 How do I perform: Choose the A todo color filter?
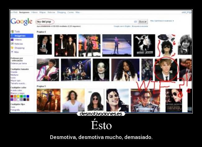point(16,90)
